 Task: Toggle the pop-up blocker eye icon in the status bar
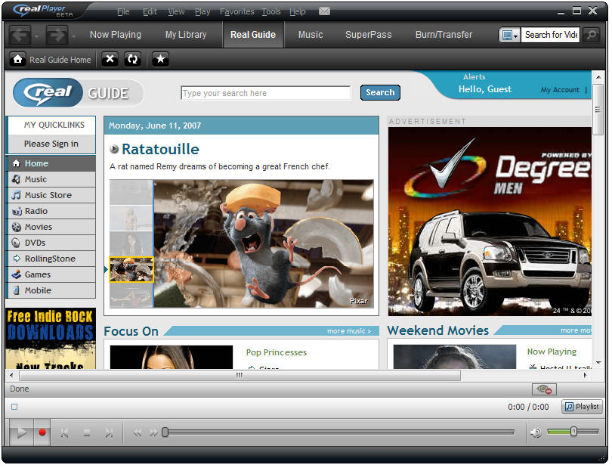tap(544, 389)
